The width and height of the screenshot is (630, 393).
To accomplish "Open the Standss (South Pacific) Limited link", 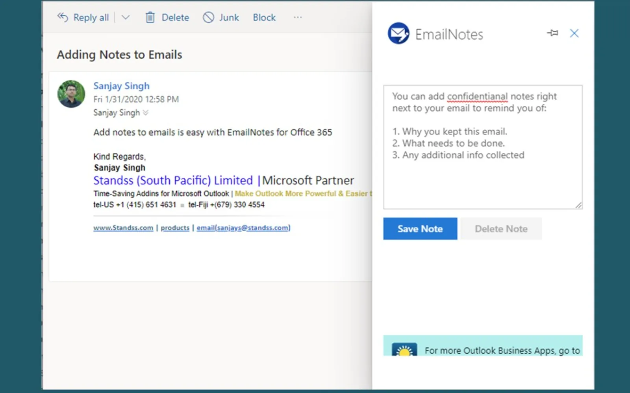I will 173,180.
